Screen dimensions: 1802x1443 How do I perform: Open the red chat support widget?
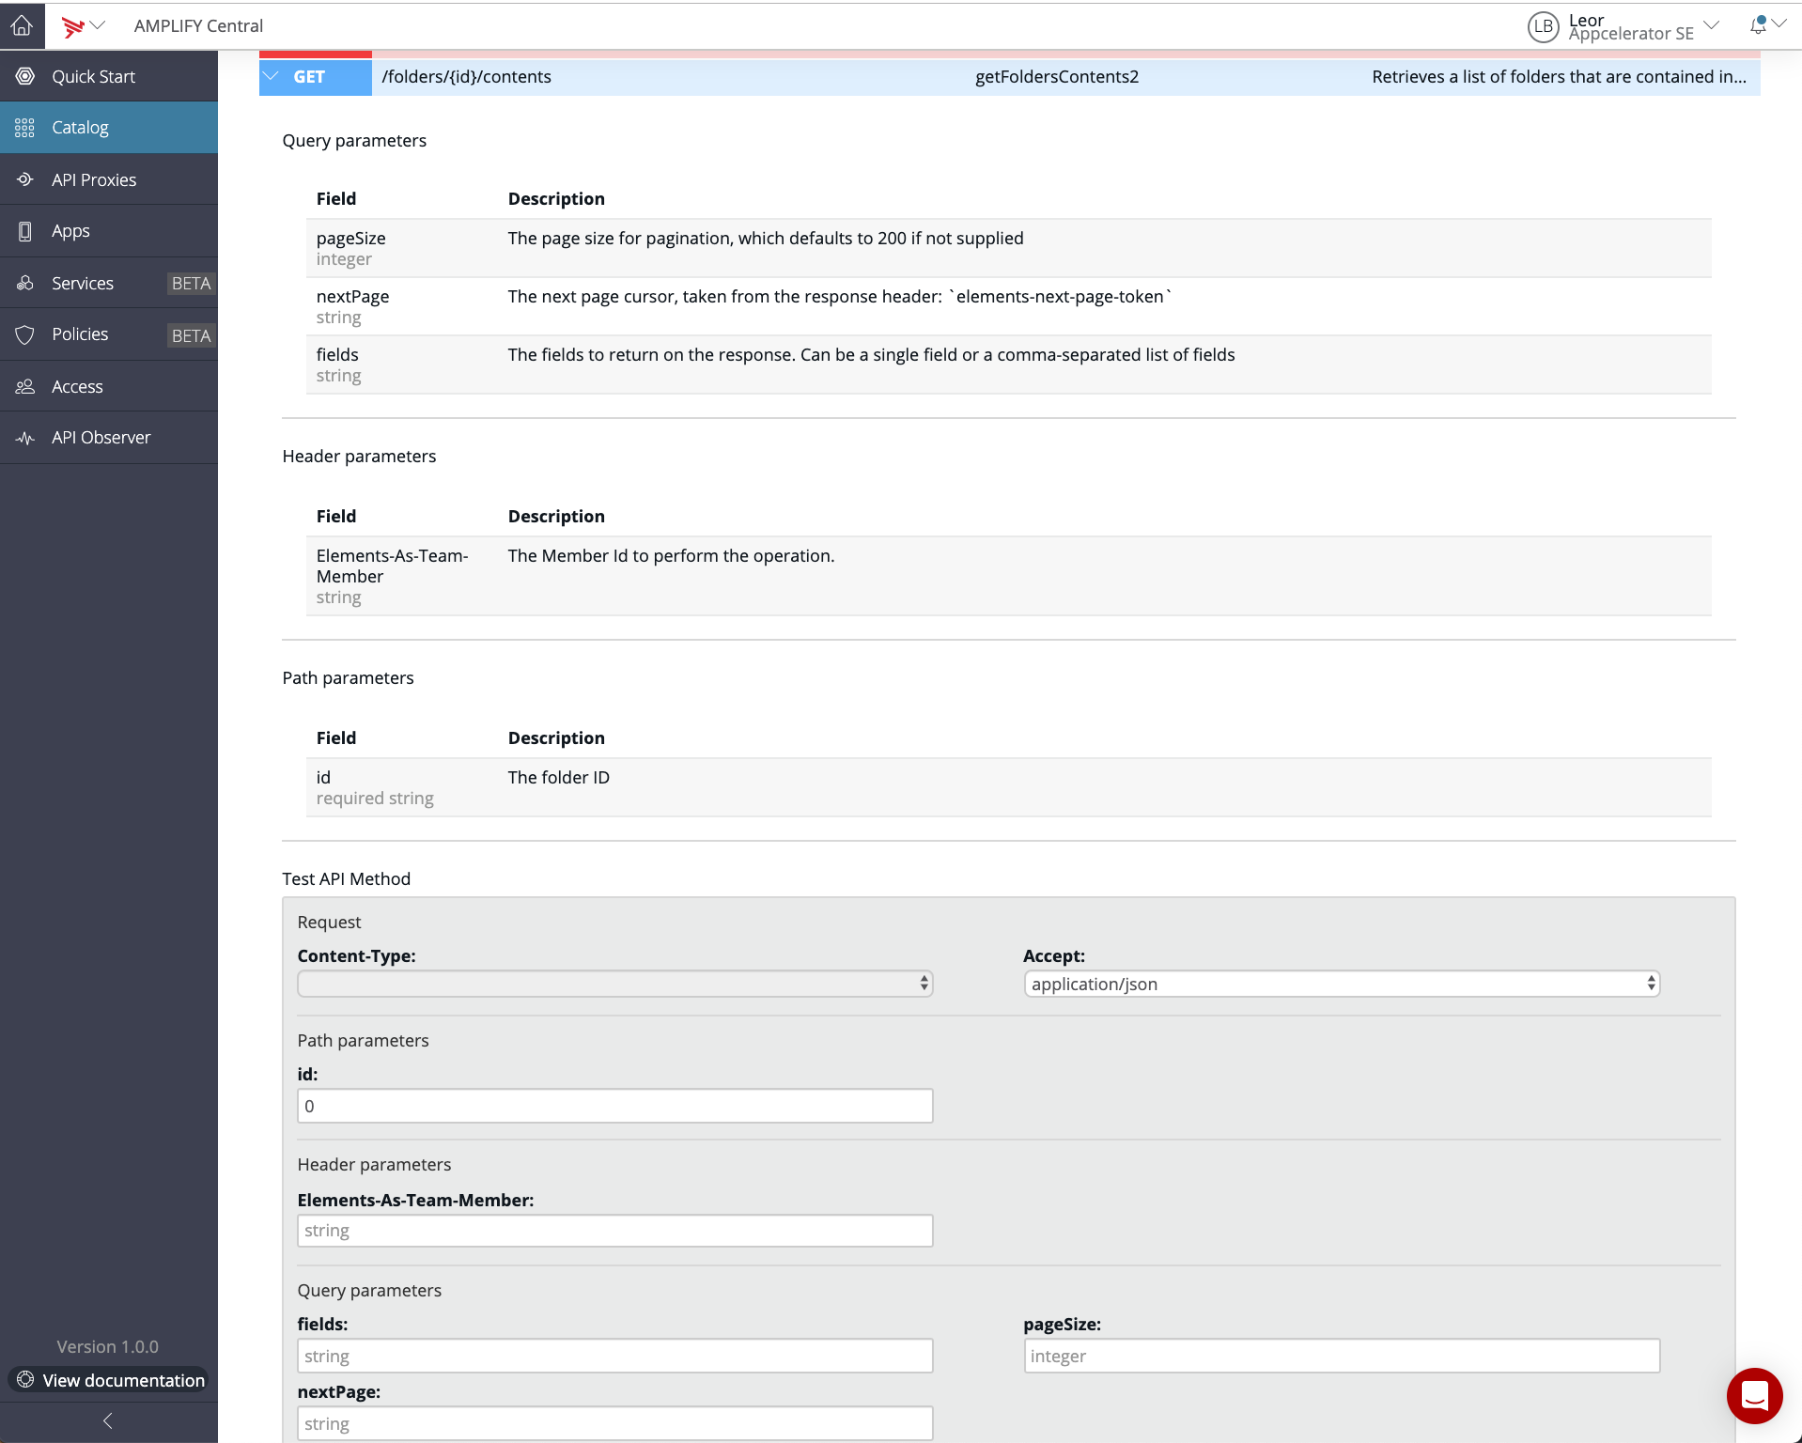1754,1395
